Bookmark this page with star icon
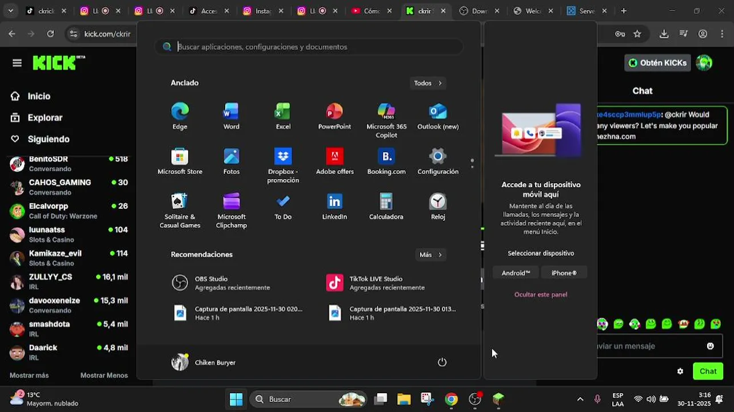 [x=637, y=34]
